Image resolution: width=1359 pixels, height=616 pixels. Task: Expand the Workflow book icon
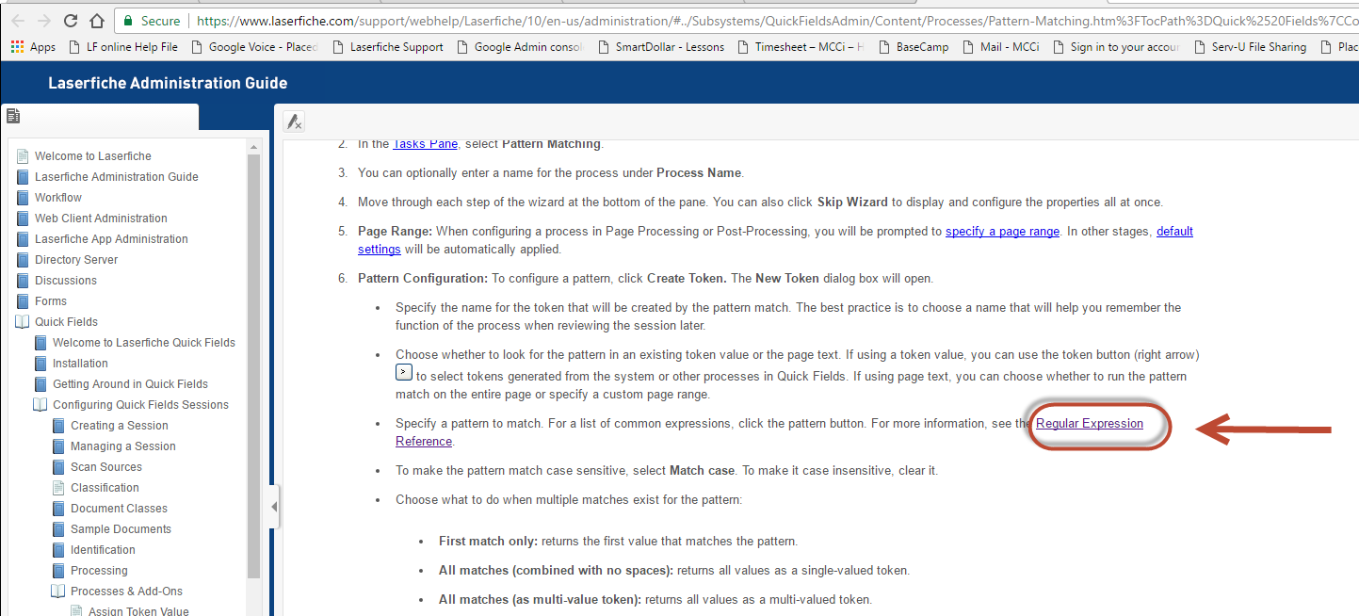point(23,198)
